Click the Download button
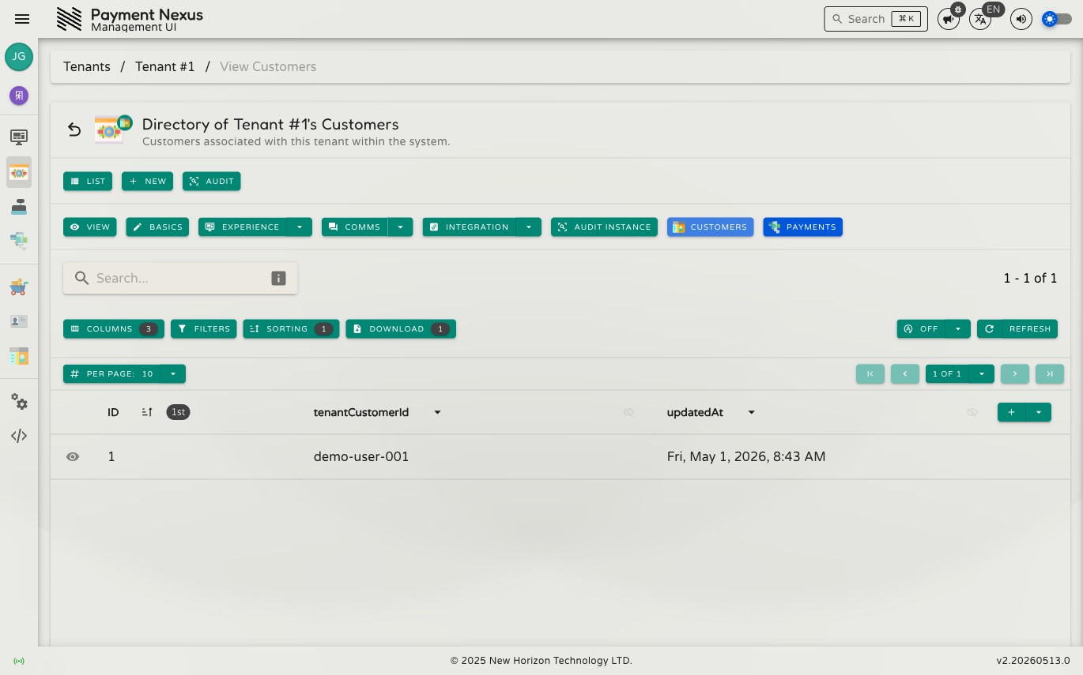The width and height of the screenshot is (1083, 675). (401, 328)
